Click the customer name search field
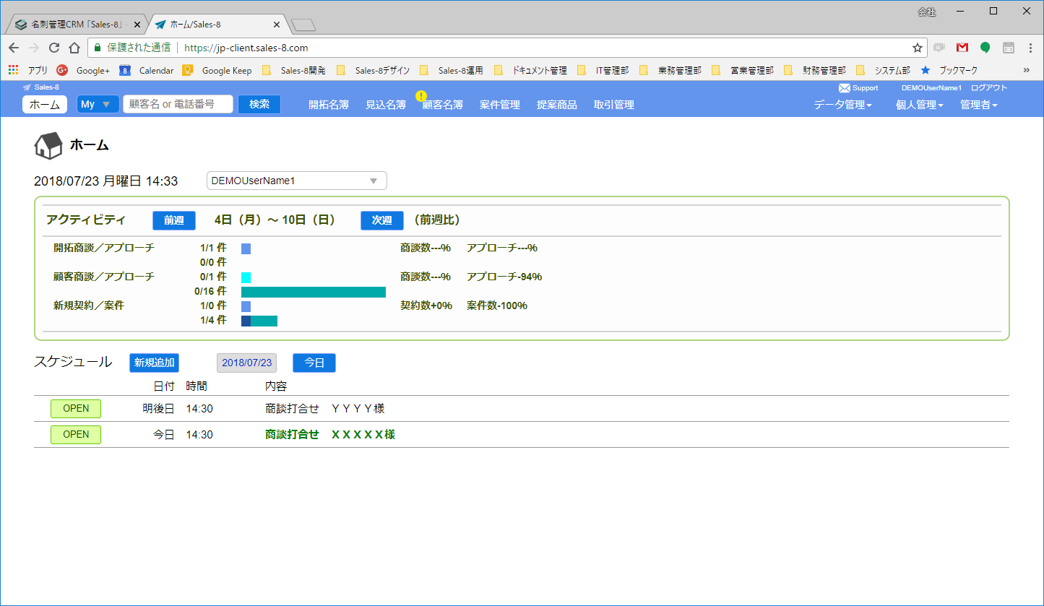Image resolution: width=1044 pixels, height=606 pixels. 178,103
